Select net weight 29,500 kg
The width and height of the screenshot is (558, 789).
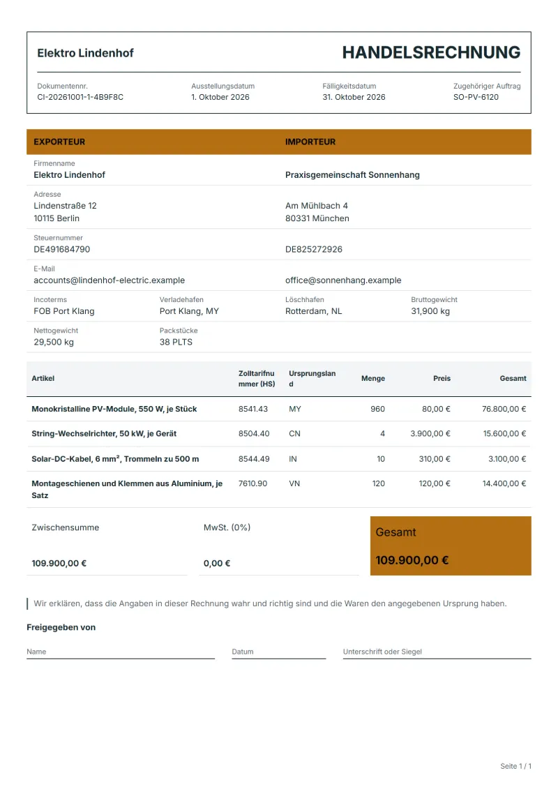click(x=54, y=342)
